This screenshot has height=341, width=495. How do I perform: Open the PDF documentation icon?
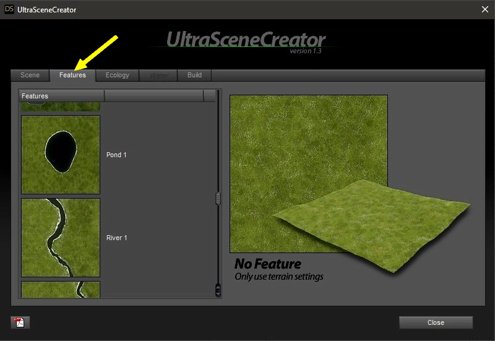(x=20, y=322)
